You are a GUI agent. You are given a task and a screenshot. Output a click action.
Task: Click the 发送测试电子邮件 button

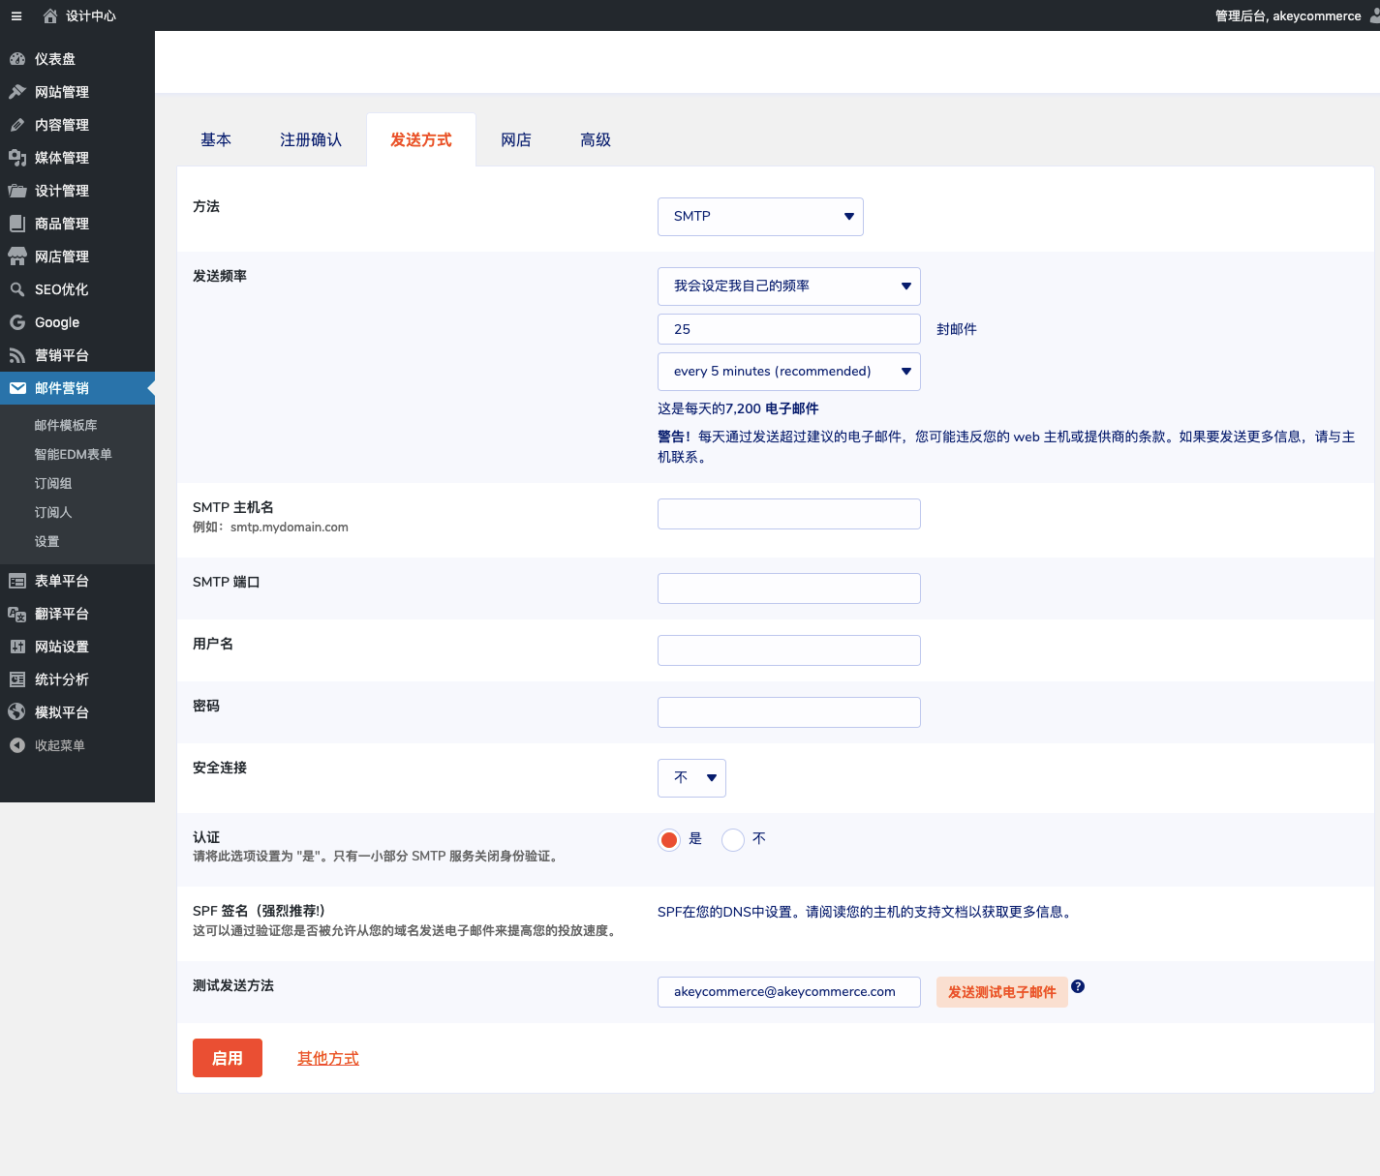[x=1002, y=992]
